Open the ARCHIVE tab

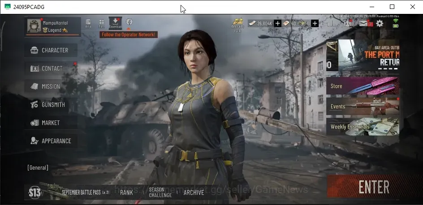point(194,192)
